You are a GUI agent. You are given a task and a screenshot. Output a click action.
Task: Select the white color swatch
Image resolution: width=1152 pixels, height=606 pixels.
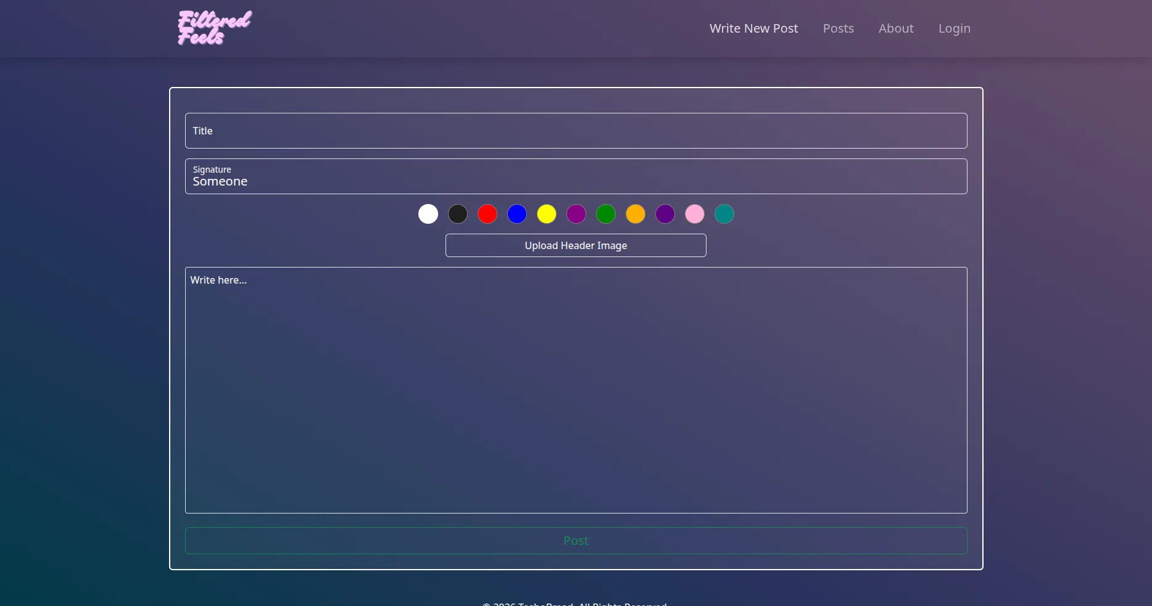tap(428, 214)
